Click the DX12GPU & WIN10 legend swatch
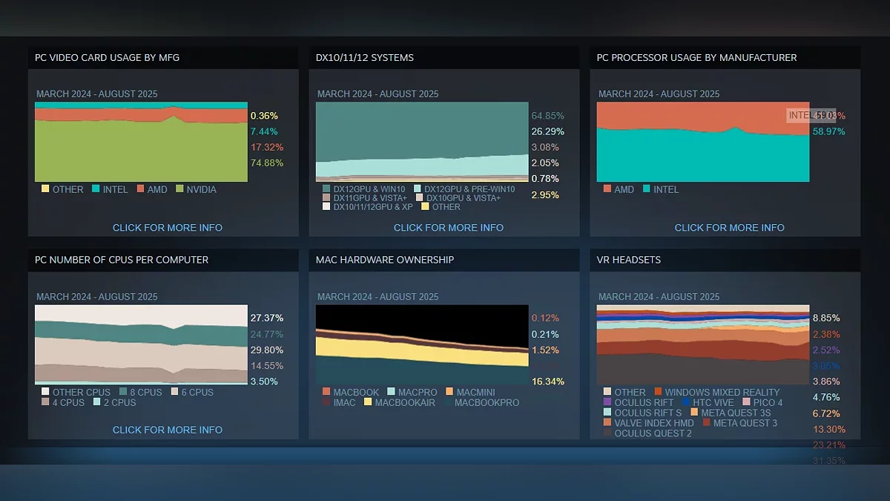 pyautogui.click(x=326, y=189)
